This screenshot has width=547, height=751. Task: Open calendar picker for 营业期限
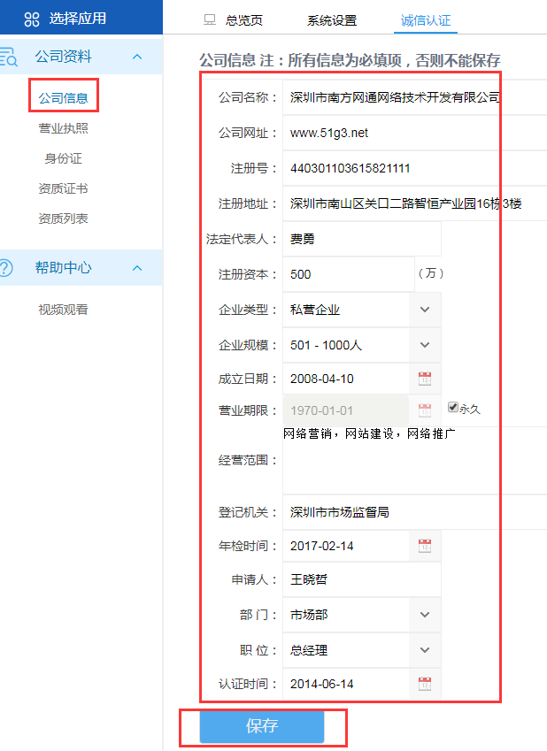[x=425, y=410]
